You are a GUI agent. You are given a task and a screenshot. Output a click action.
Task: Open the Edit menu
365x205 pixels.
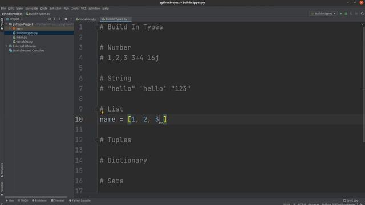(x=11, y=9)
